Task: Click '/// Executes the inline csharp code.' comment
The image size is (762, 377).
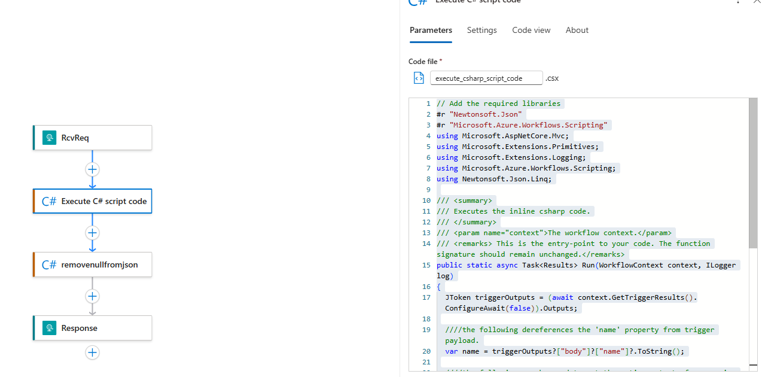Action: 513,211
